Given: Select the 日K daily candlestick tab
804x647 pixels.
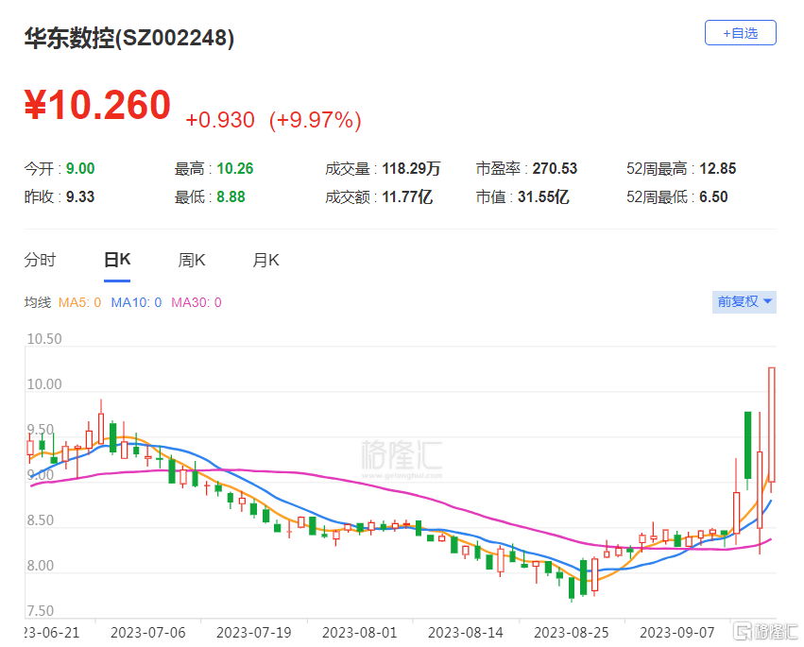Looking at the screenshot, I should coord(117,260).
